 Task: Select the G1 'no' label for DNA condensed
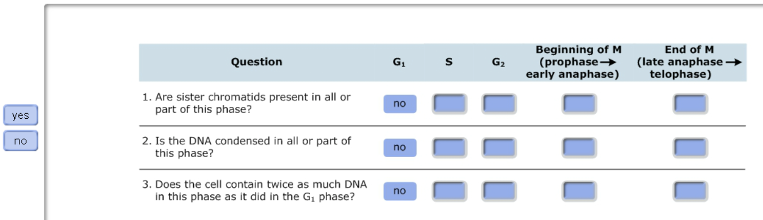point(399,147)
